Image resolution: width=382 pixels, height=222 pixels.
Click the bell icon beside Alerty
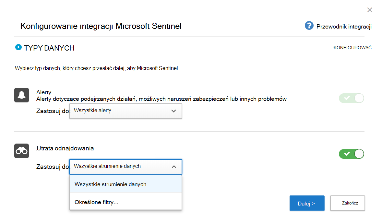(21, 95)
